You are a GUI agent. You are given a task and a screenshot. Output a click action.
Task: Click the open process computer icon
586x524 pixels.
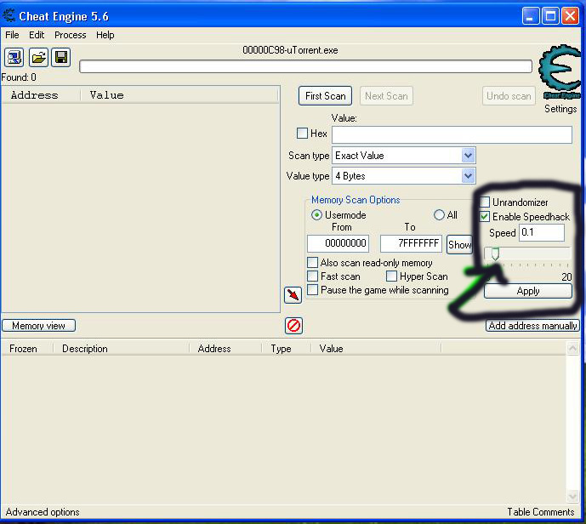[14, 57]
